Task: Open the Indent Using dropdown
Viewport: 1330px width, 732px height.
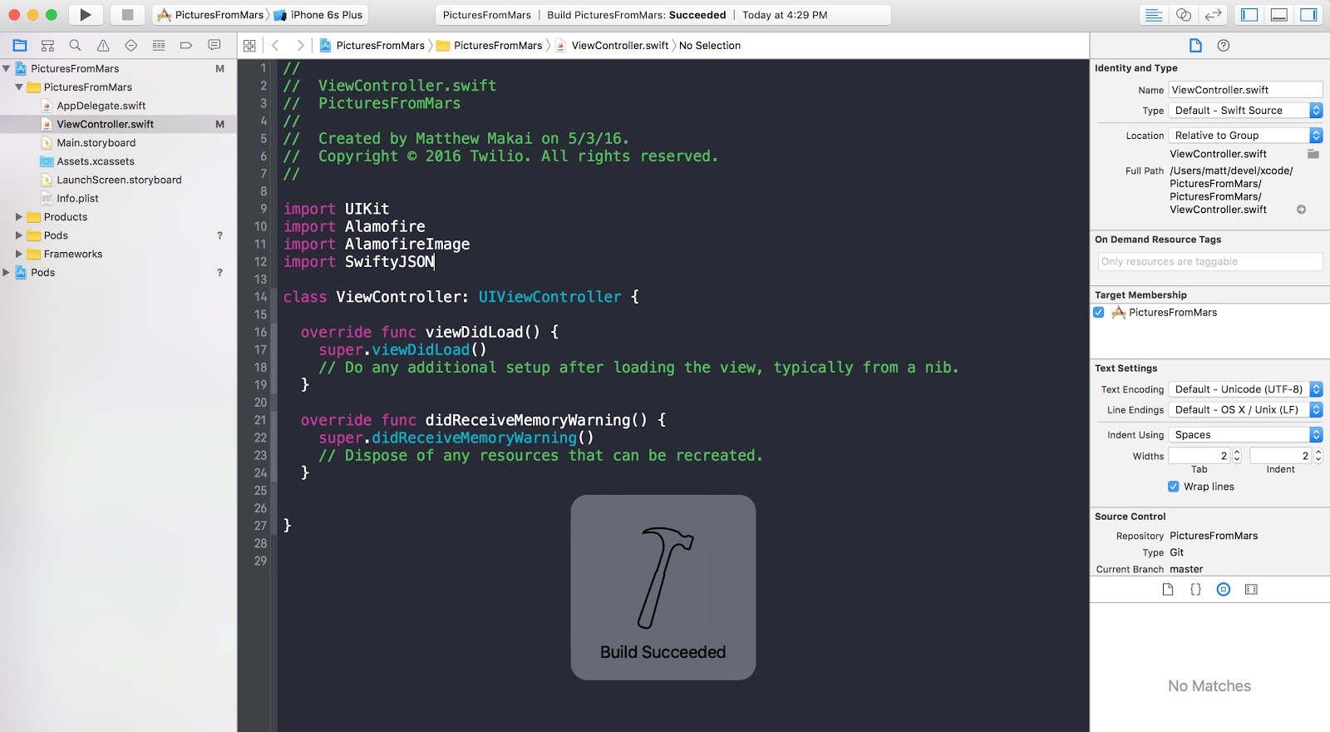Action: [x=1245, y=435]
